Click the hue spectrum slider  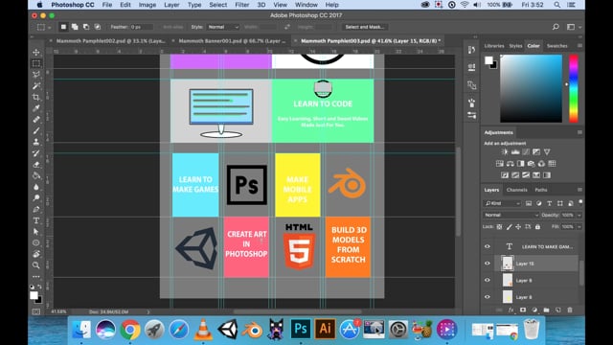click(573, 89)
